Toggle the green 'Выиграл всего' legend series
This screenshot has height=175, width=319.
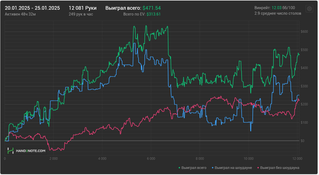click(x=192, y=168)
